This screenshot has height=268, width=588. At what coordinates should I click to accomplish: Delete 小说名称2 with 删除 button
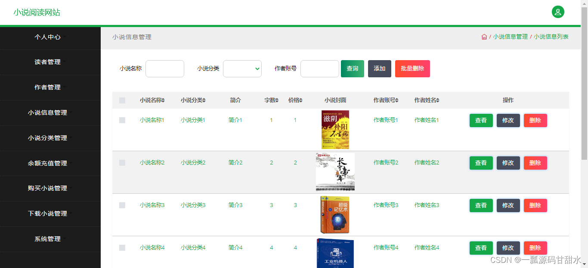click(535, 163)
